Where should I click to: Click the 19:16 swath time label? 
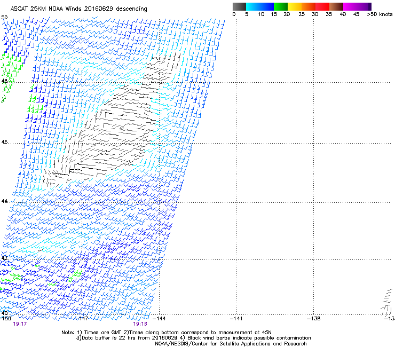tap(140, 324)
